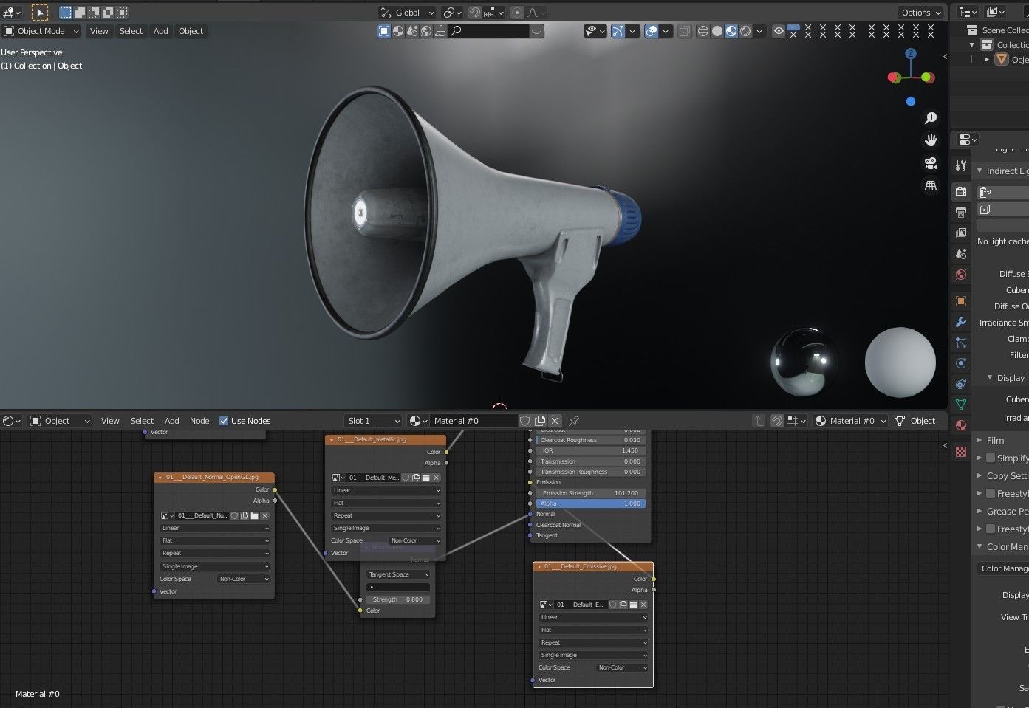
Task: Click the Material #0 name field
Action: [473, 421]
